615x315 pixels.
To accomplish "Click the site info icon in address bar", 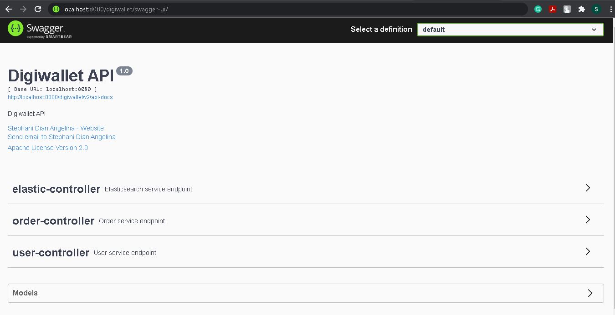I will tap(56, 9).
